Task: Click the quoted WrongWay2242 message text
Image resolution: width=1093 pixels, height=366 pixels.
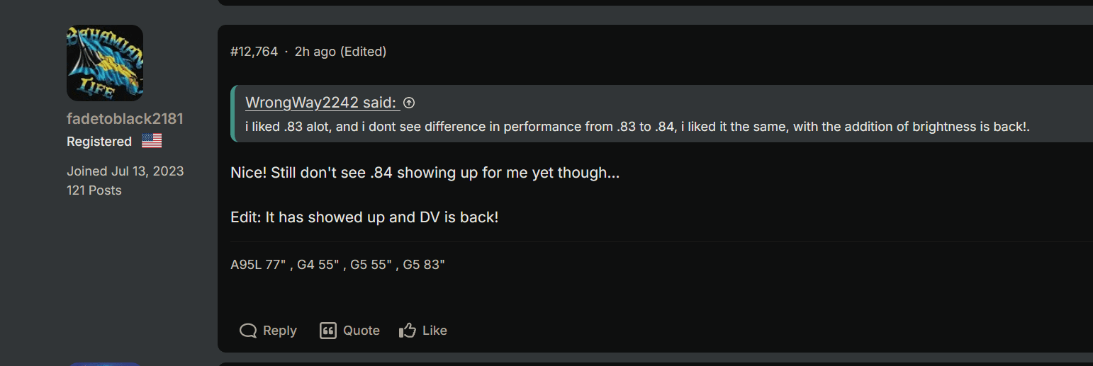Action: pyautogui.click(x=632, y=127)
